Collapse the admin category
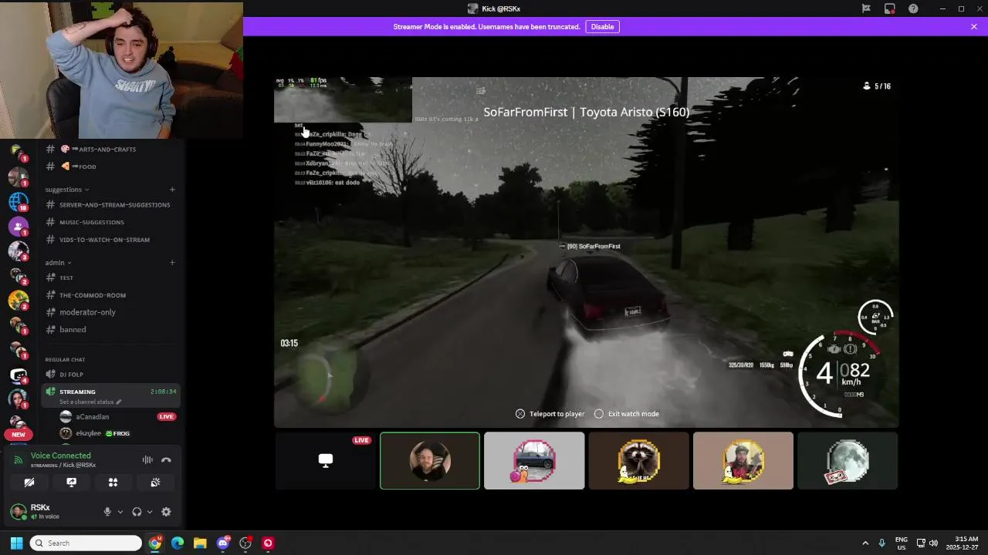Viewport: 988px width, 555px height. [x=58, y=263]
